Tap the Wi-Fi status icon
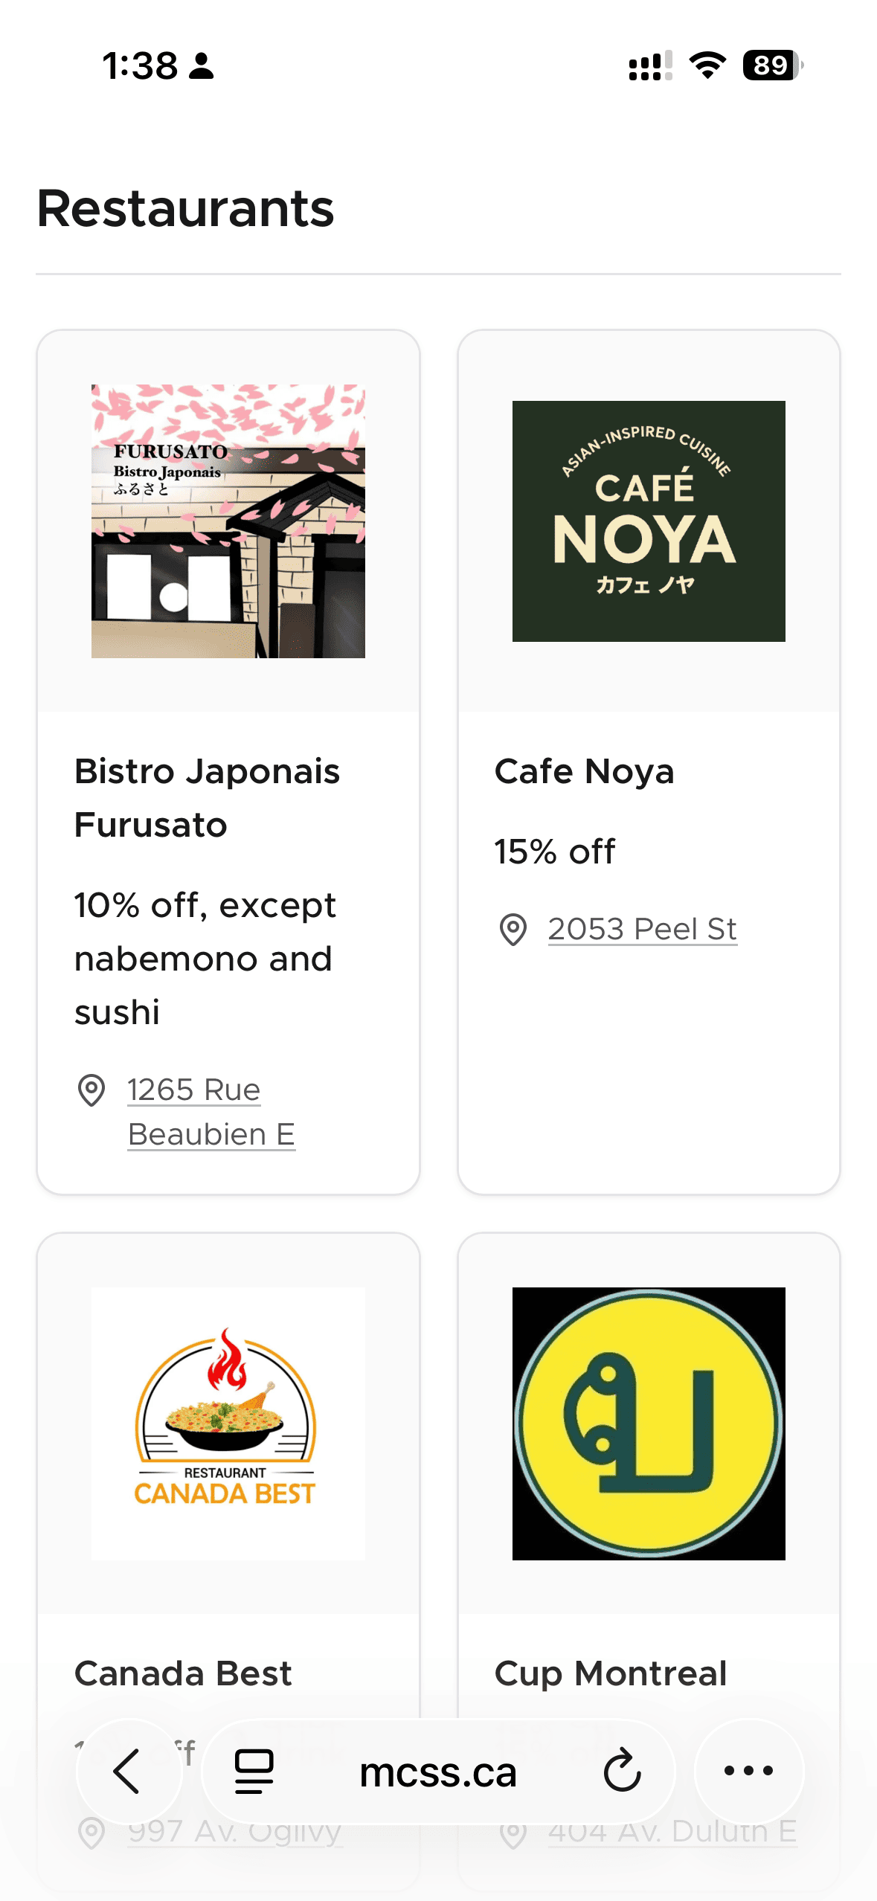This screenshot has height=1901, width=877. (x=707, y=65)
